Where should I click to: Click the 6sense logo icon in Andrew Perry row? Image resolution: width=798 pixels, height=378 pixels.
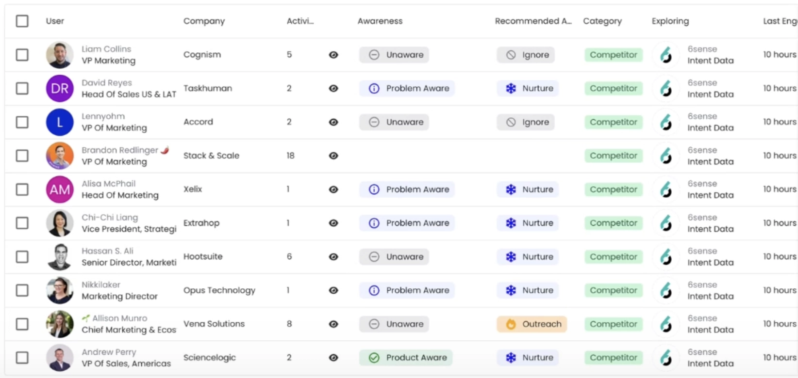(666, 358)
